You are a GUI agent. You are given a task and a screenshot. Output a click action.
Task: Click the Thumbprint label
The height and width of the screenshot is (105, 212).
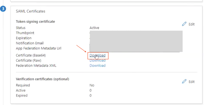tap(25, 33)
